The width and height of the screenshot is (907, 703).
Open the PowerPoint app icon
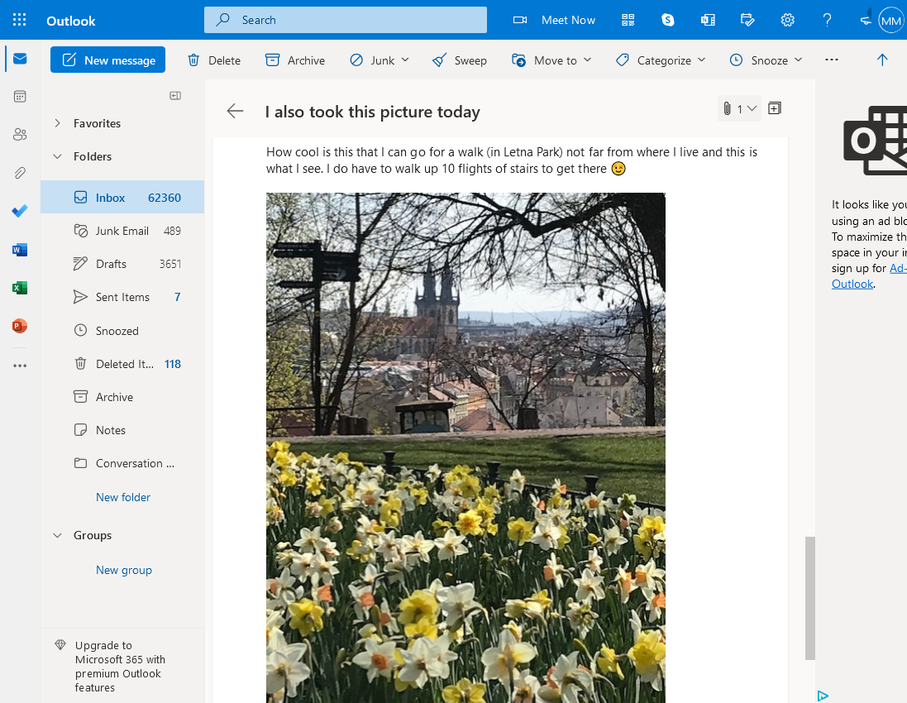(x=20, y=326)
